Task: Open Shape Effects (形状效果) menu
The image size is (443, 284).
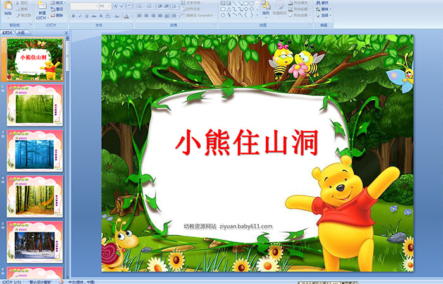Action: click(x=300, y=15)
